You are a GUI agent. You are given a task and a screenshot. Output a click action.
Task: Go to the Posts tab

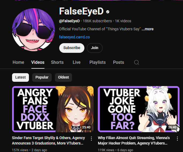pos(118,62)
